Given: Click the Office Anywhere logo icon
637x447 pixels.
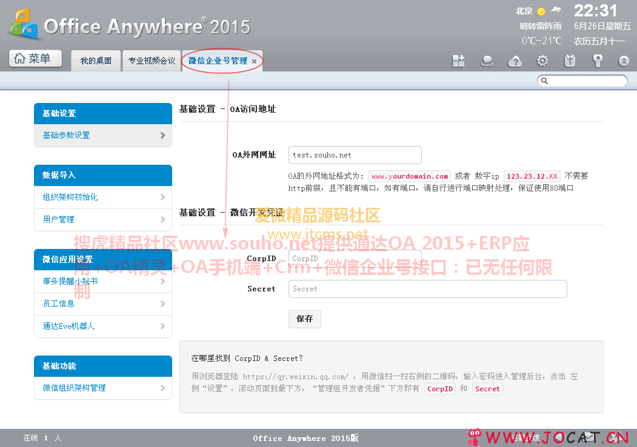Looking at the screenshot, I should 24,24.
